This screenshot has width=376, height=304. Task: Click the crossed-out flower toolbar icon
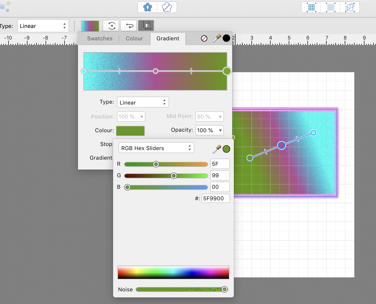[167, 7]
